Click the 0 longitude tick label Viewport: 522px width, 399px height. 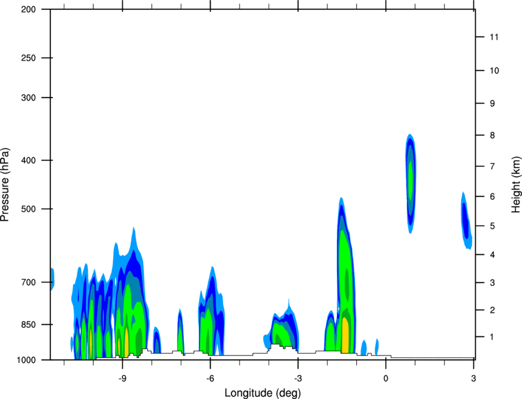click(386, 379)
